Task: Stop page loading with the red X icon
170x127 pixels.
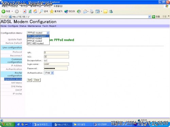Action: [x=24, y=11]
